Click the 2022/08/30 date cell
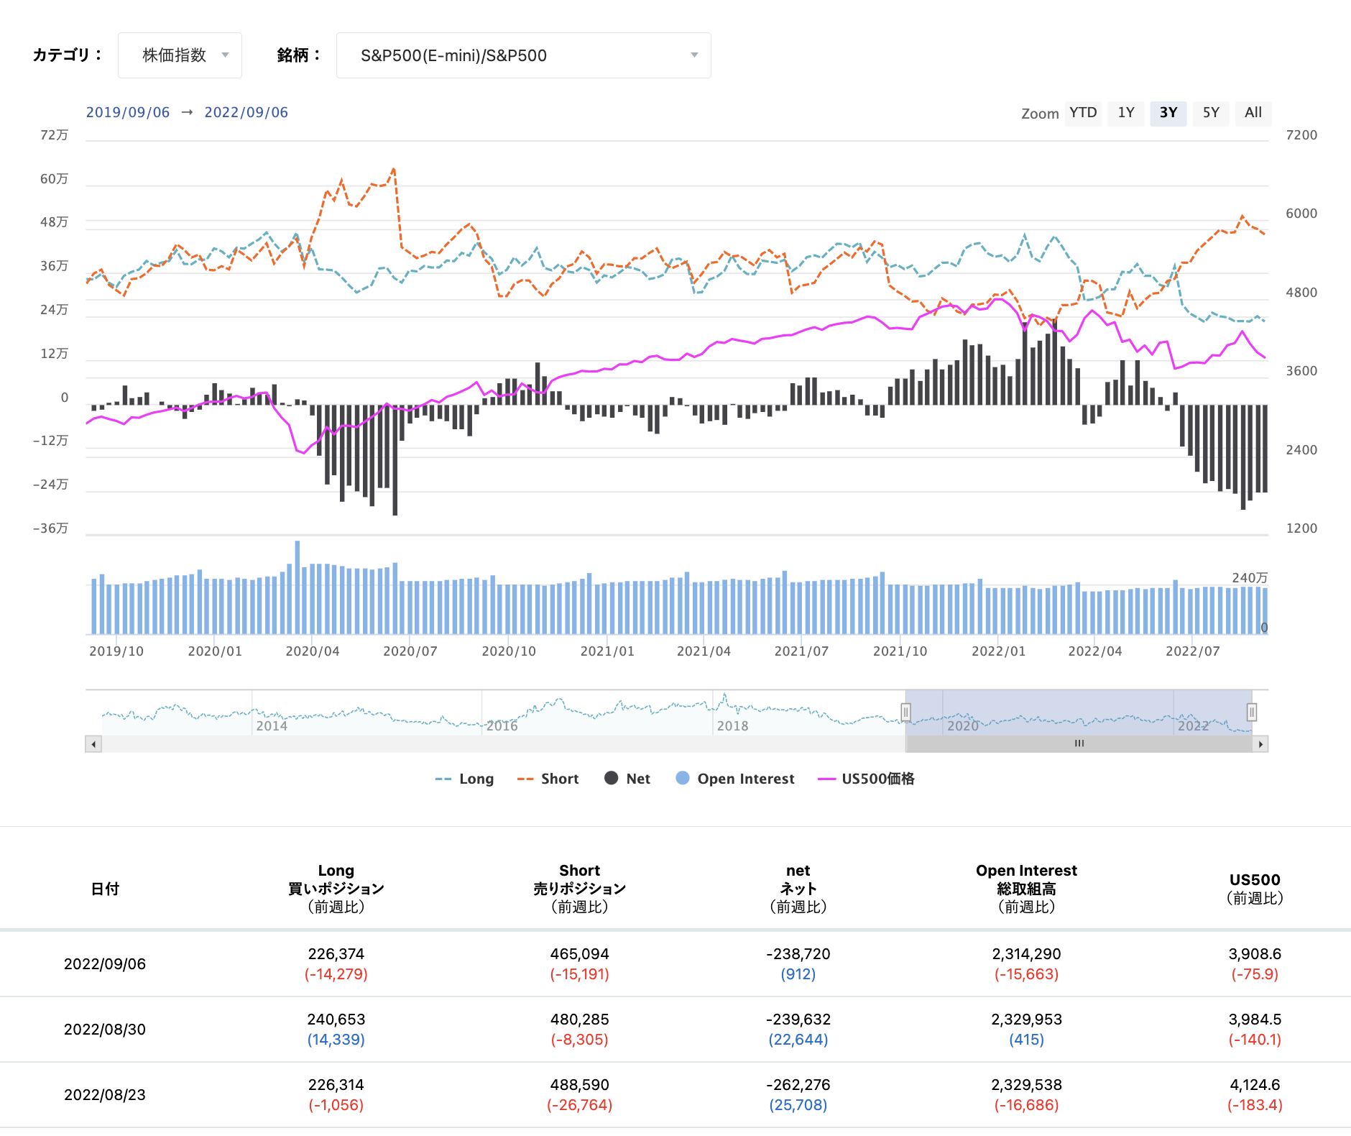This screenshot has width=1351, height=1136. tap(105, 1030)
